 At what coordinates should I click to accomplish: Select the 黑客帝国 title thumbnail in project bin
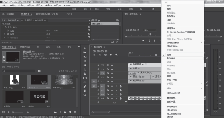(x=39, y=97)
